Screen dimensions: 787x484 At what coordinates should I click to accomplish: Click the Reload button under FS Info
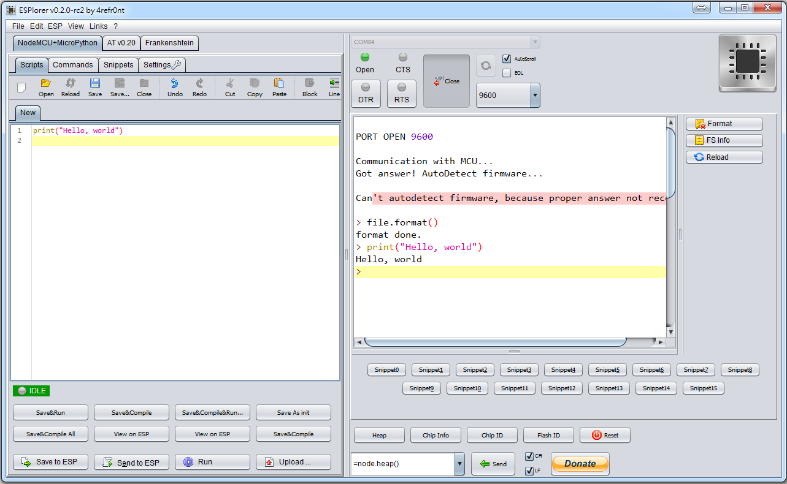[x=724, y=157]
